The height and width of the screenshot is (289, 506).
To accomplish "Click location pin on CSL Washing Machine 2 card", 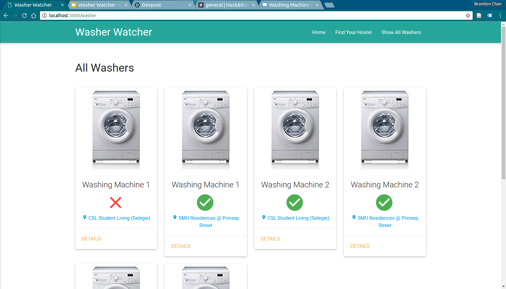I will 264,217.
